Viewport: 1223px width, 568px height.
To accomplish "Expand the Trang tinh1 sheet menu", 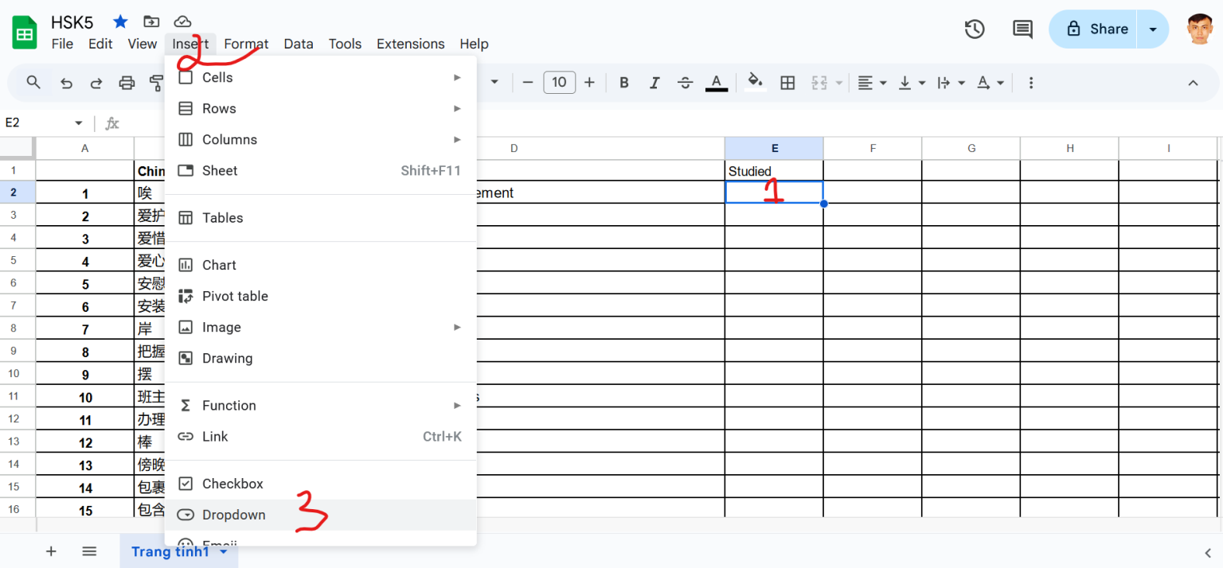I will 223,551.
